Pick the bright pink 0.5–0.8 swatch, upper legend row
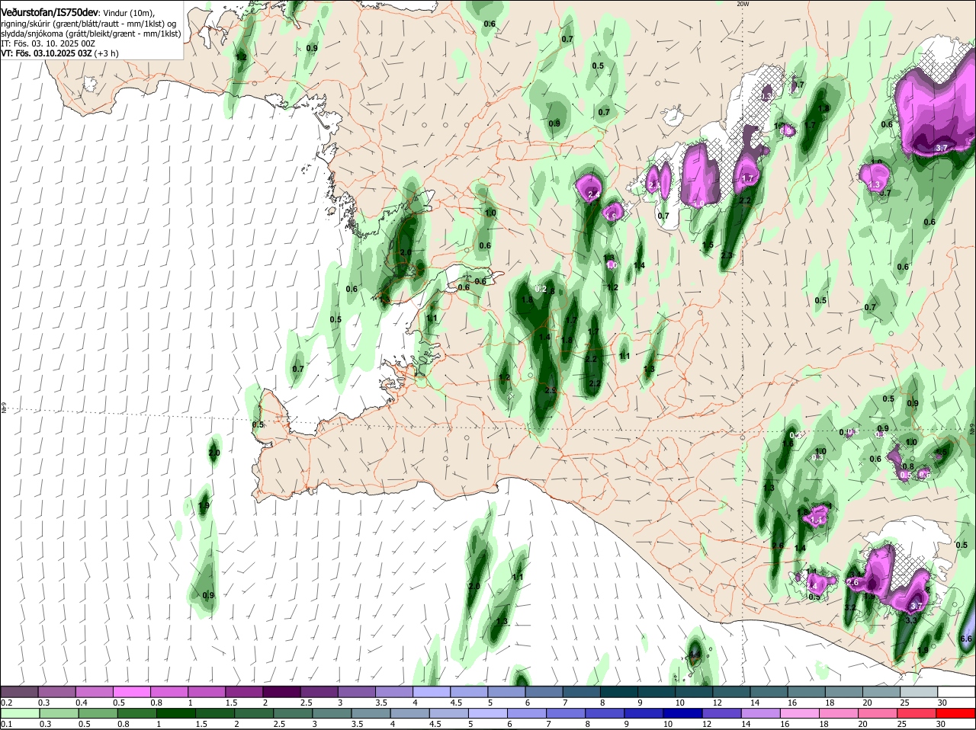This screenshot has height=730, width=976. (132, 693)
